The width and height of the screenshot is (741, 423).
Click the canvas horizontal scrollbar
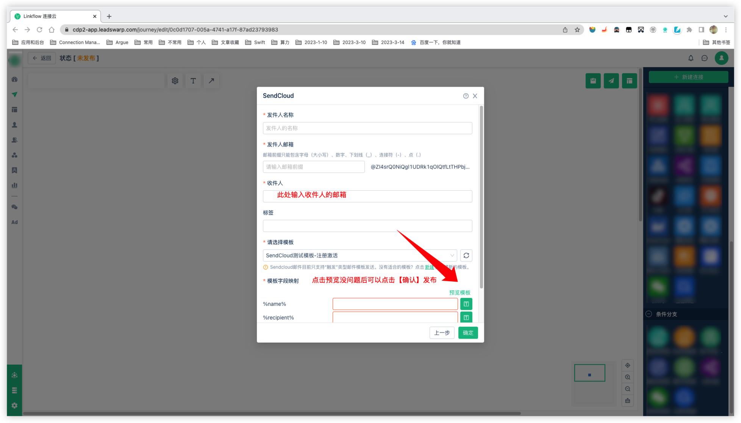coord(272,413)
